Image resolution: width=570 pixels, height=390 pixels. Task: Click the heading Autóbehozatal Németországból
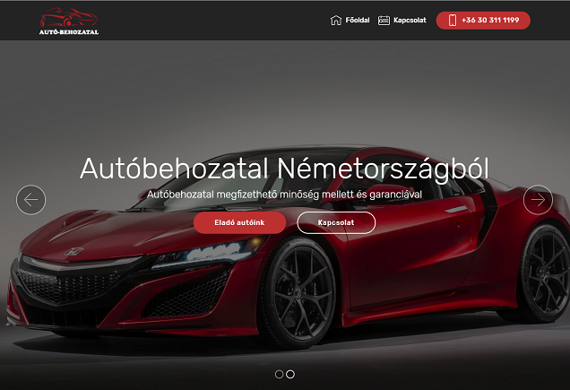[x=284, y=169]
